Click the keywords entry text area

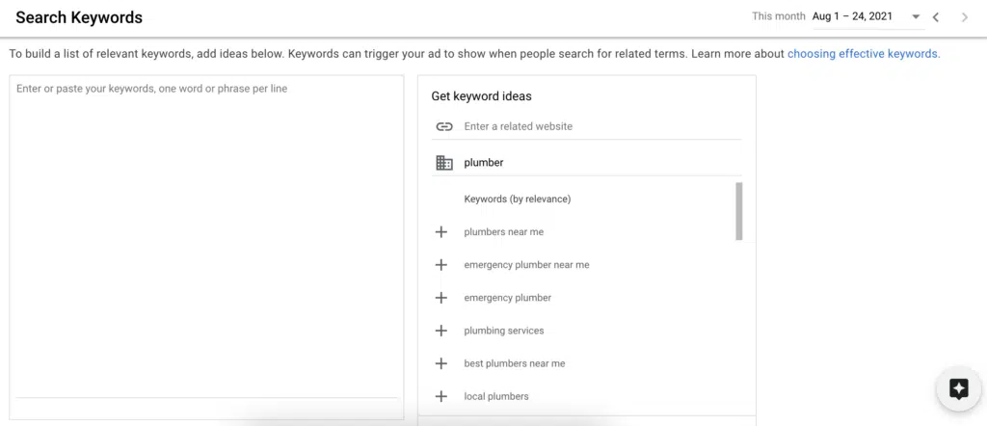coord(206,237)
